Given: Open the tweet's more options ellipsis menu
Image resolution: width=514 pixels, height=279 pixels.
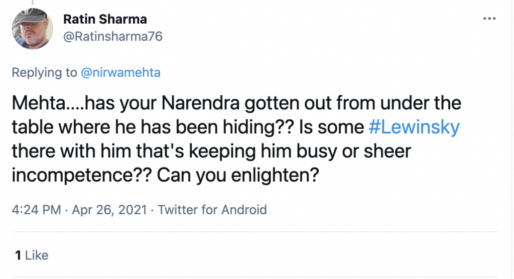Looking at the screenshot, I should (489, 19).
